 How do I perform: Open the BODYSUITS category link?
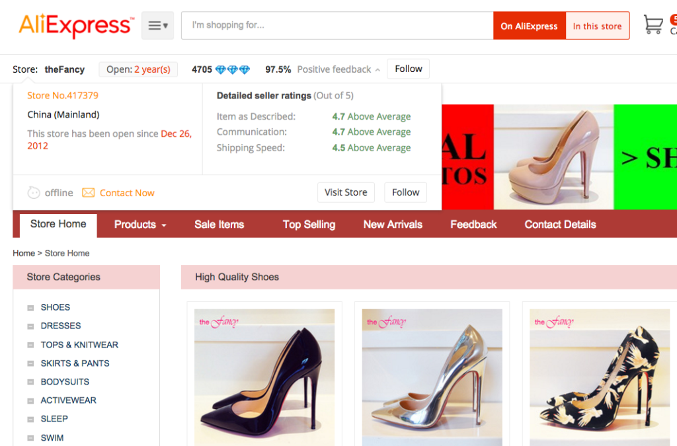click(x=65, y=382)
